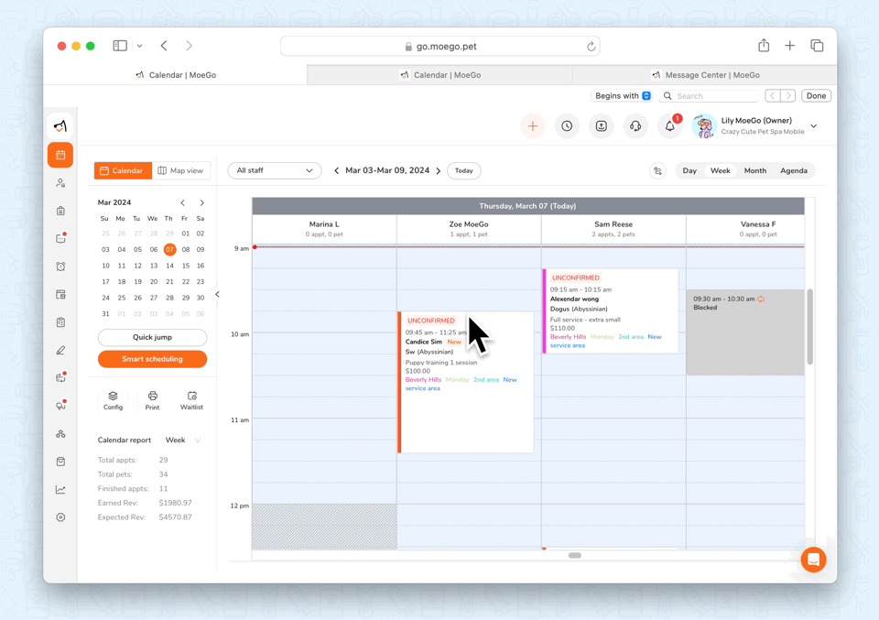Open Candice Sim appointment card

pos(466,382)
